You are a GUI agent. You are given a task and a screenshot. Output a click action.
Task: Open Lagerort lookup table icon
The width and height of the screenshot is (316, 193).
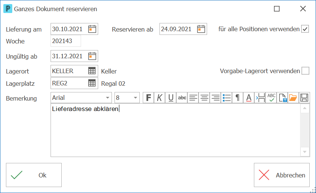(92, 71)
